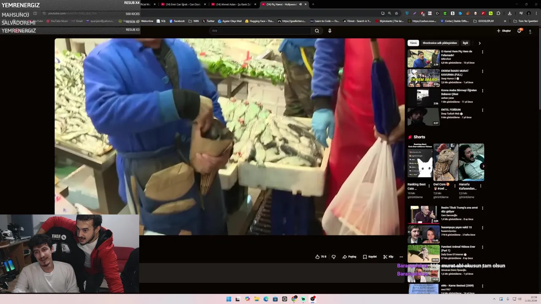Image resolution: width=541 pixels, height=304 pixels.
Task: Open YouTube notifications bell
Action: [519, 30]
